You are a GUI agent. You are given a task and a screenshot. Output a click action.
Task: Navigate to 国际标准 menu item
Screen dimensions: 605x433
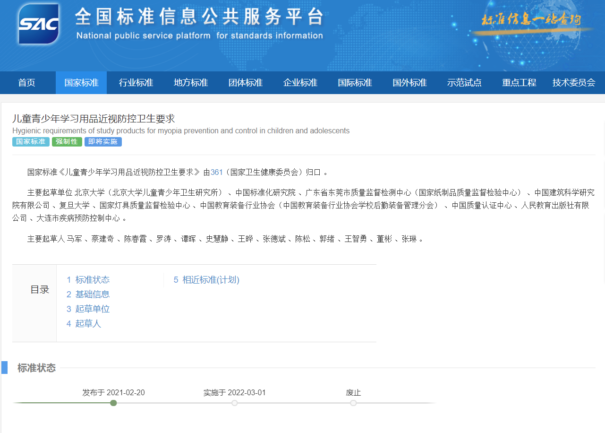355,83
